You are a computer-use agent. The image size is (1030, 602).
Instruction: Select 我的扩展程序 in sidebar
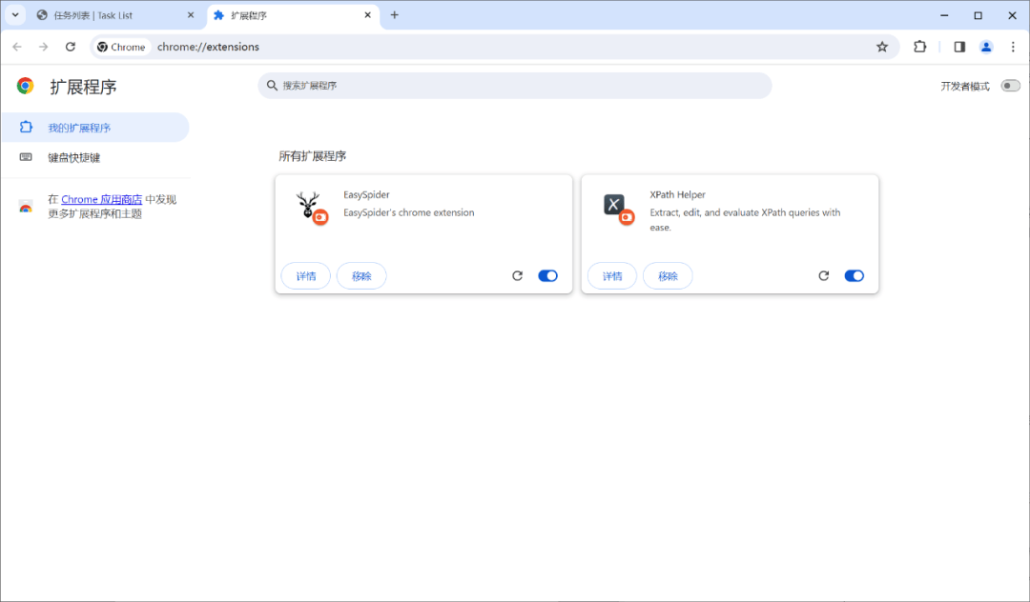coord(94,128)
